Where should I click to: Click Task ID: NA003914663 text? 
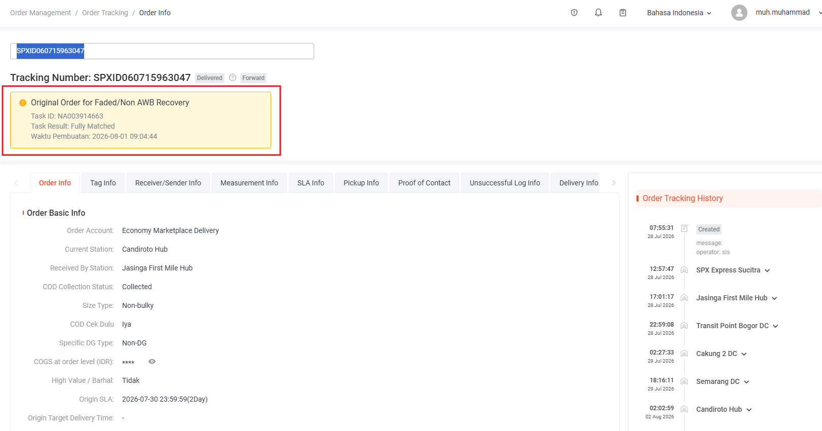coord(67,116)
